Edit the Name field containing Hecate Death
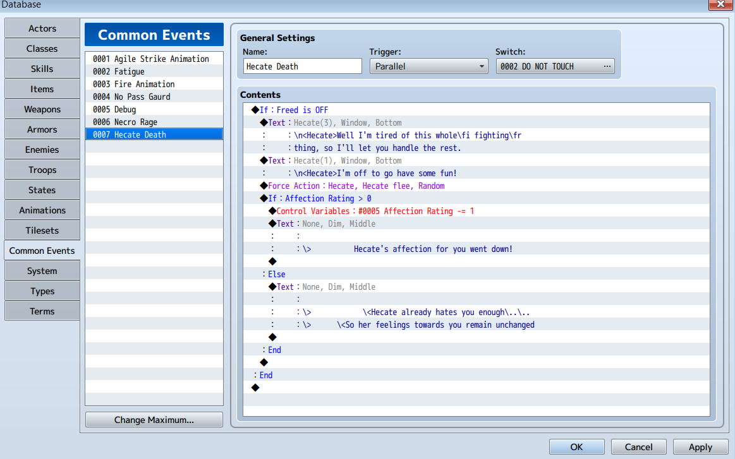Viewport: 735px width, 459px height. tap(302, 66)
